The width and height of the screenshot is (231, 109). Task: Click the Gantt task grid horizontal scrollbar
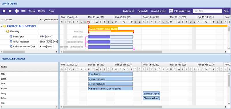(14, 52)
